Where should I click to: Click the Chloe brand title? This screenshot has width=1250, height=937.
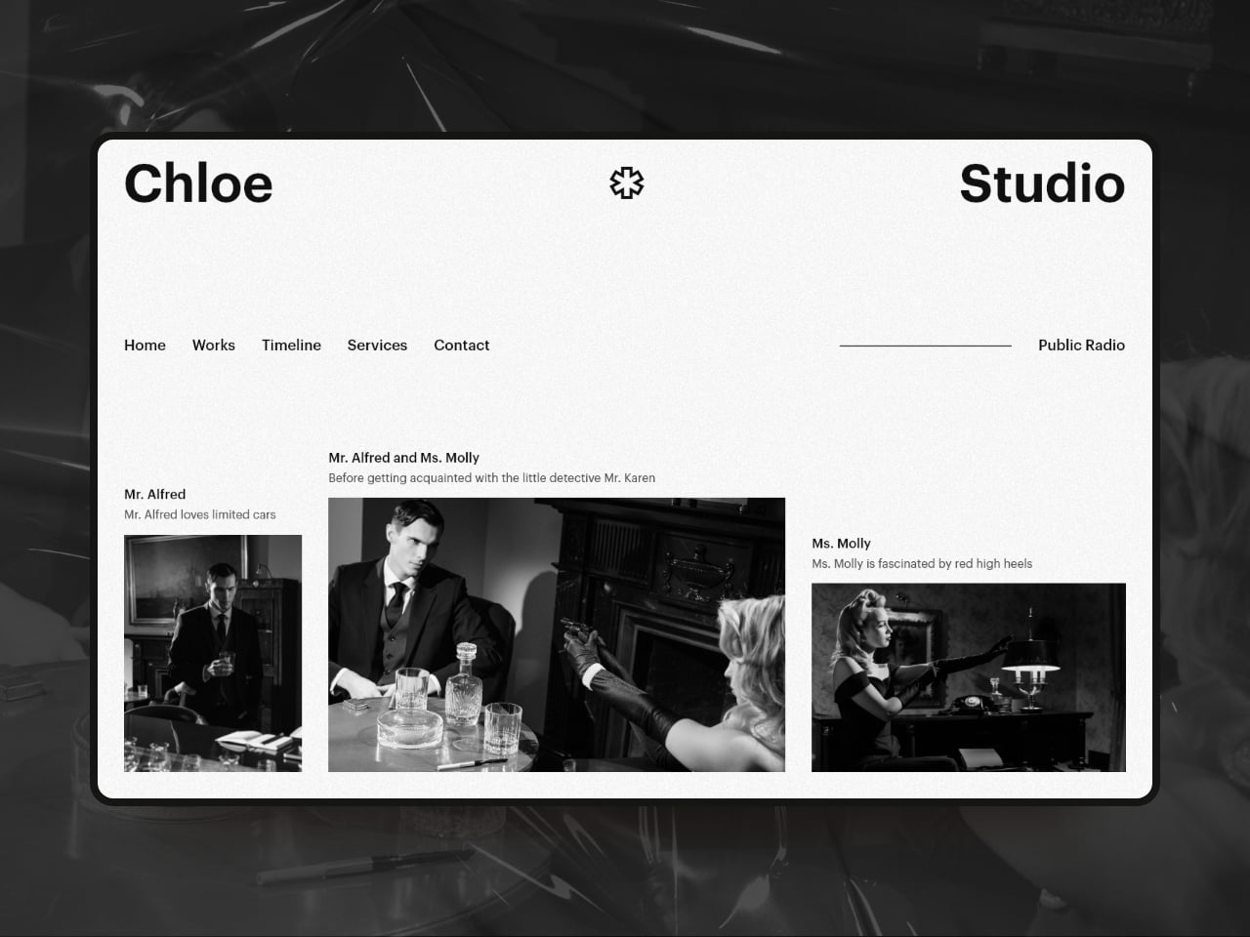click(198, 183)
